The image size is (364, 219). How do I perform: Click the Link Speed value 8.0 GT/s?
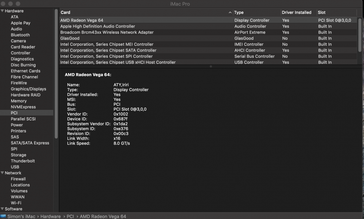tap(122, 143)
